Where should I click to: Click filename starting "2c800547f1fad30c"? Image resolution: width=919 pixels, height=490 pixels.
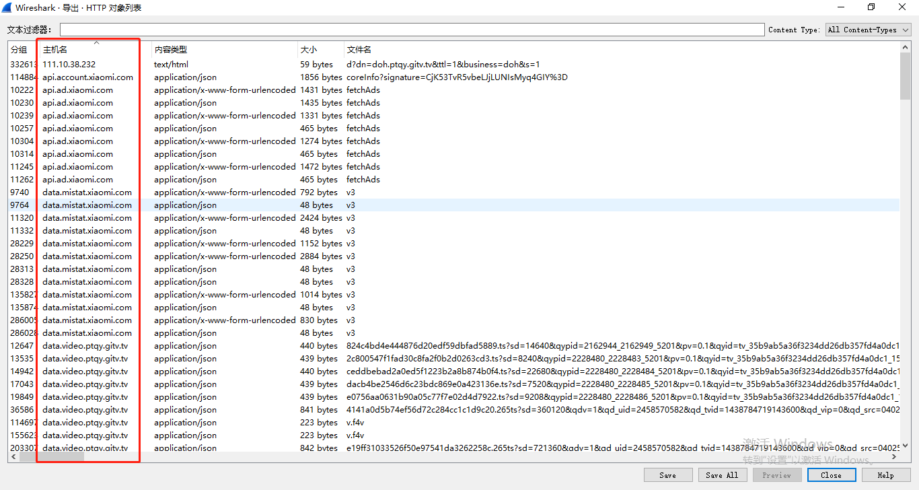coord(623,359)
